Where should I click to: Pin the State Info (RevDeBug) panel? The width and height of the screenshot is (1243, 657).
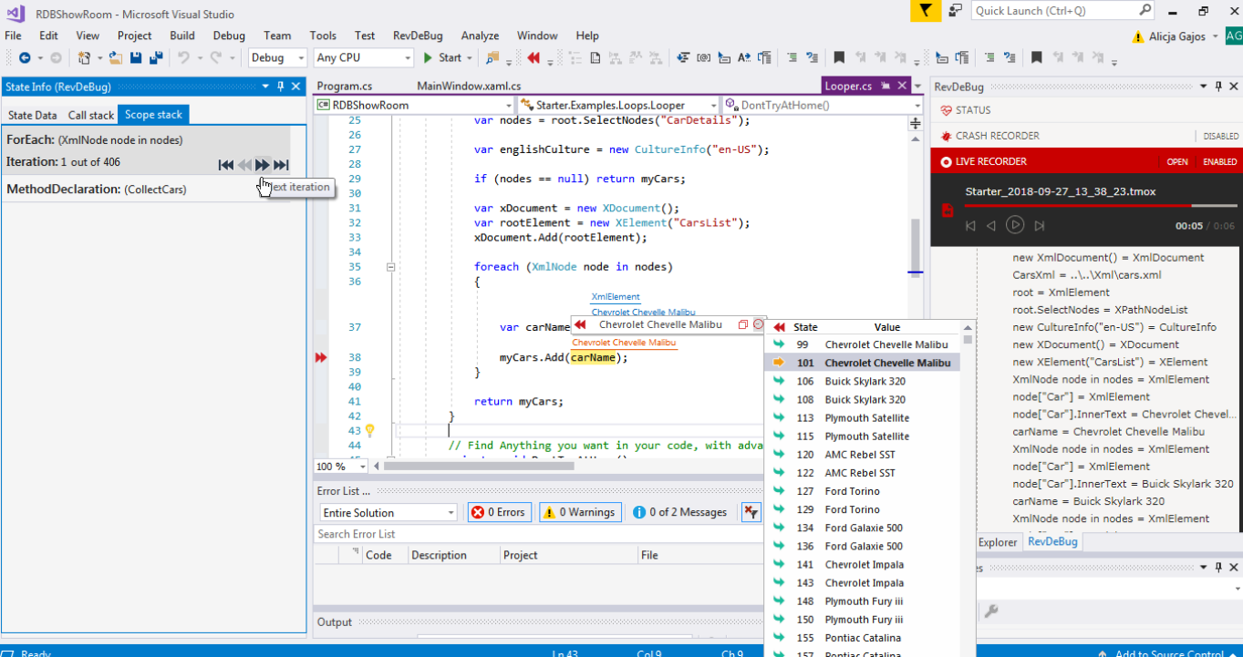[x=280, y=87]
